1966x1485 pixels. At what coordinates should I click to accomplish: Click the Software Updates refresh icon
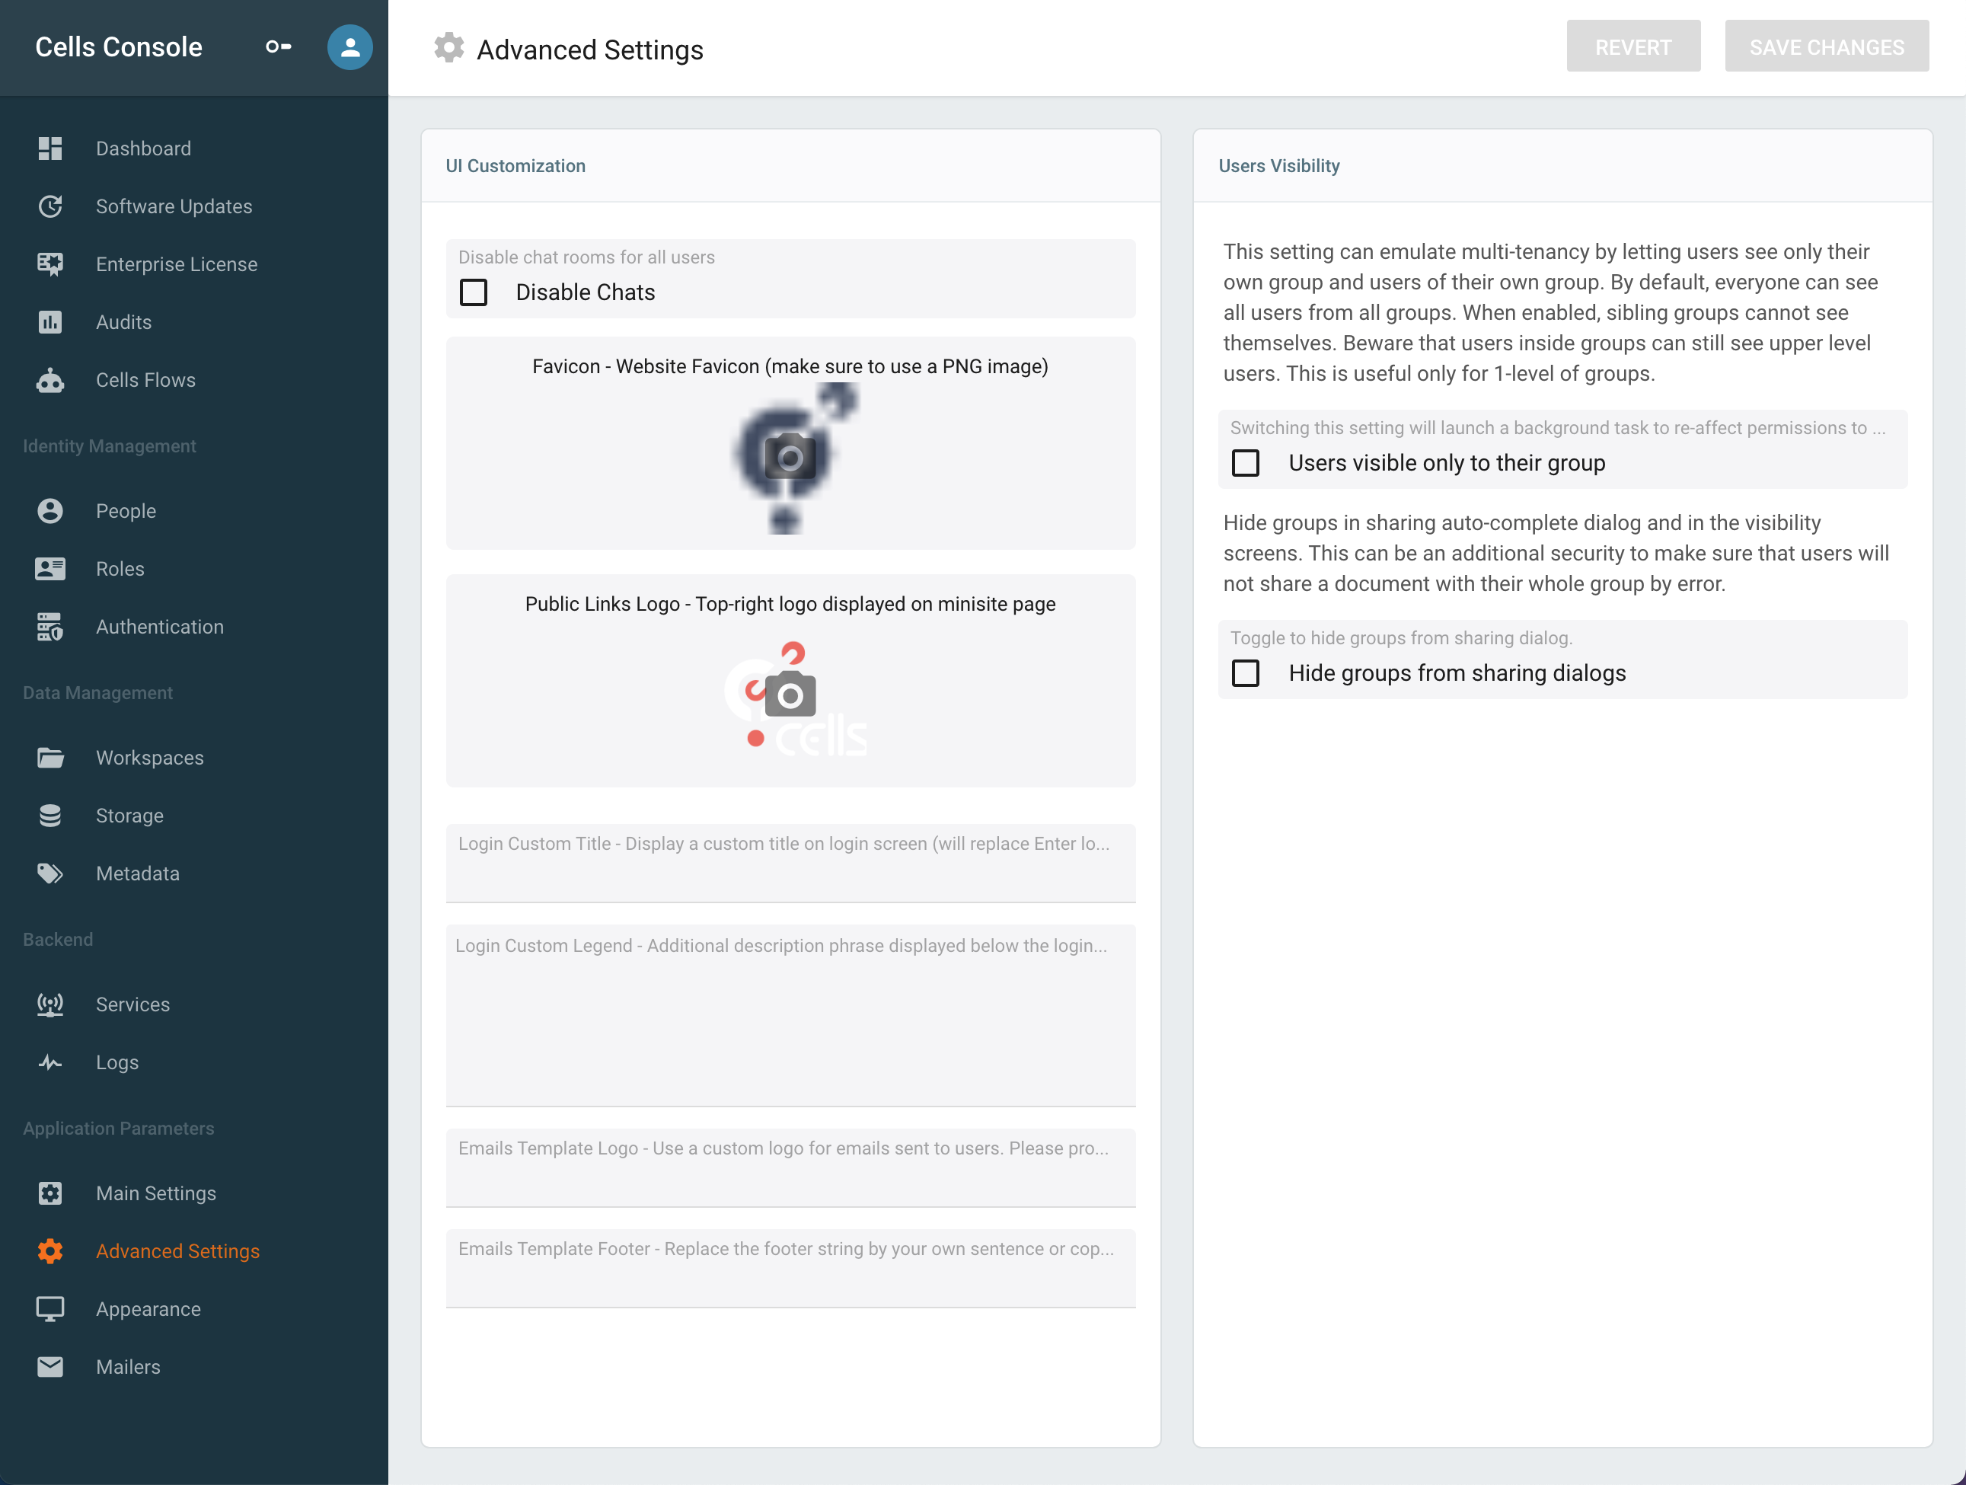pyautogui.click(x=49, y=206)
